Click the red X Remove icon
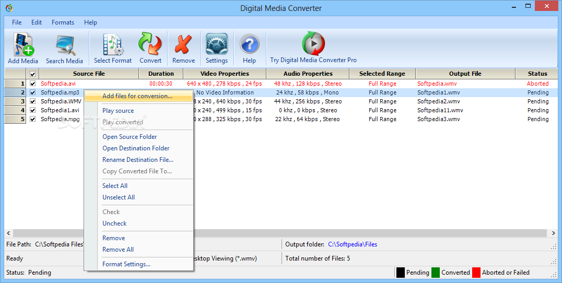The height and width of the screenshot is (283, 562). pos(183,49)
